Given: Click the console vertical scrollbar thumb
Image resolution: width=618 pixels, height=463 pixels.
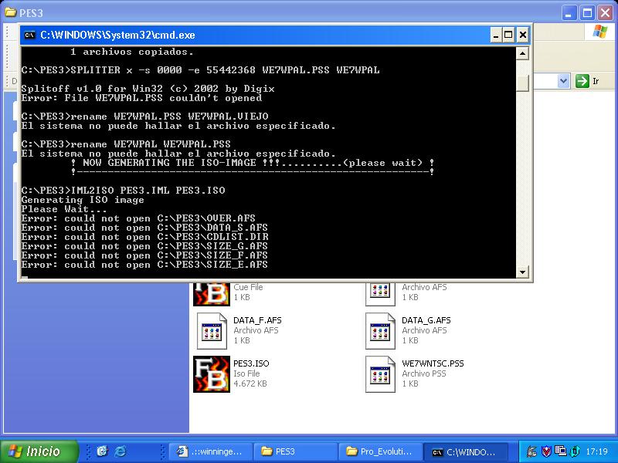Looking at the screenshot, I should (523, 83).
